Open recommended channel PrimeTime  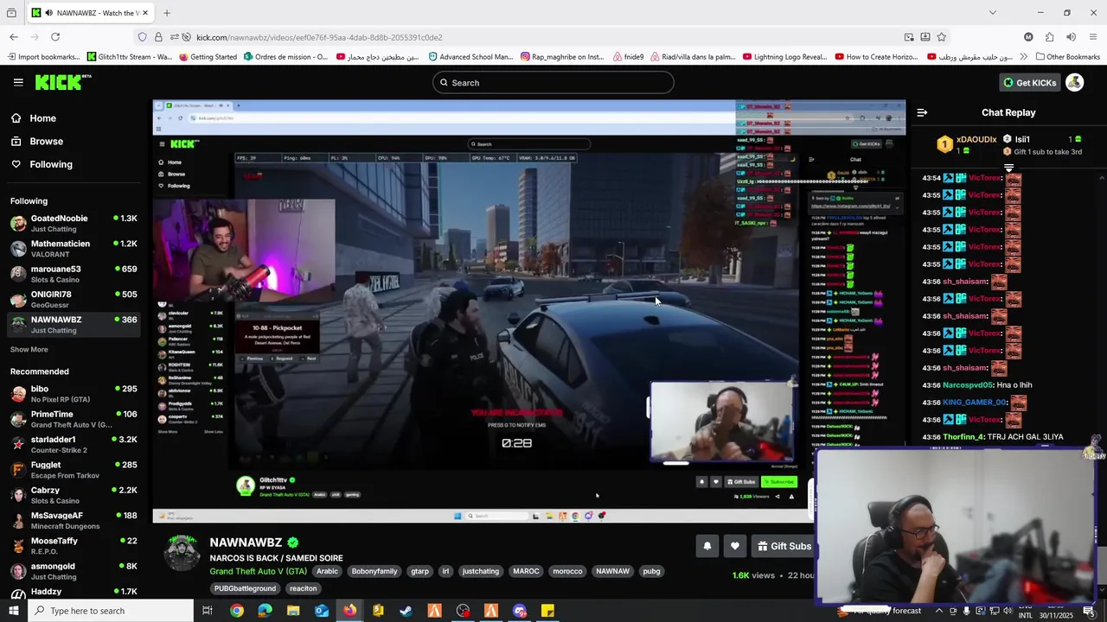(74, 419)
